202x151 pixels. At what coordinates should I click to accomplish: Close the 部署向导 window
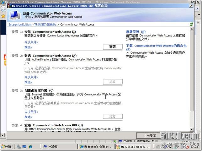coord(191,6)
